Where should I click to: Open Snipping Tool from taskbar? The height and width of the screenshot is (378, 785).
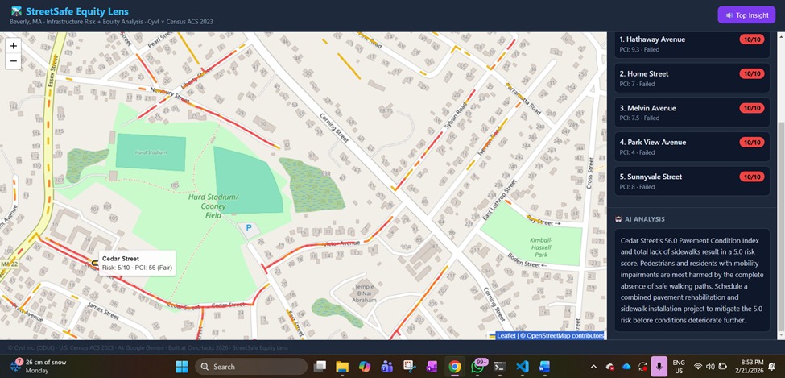pyautogui.click(x=410, y=367)
